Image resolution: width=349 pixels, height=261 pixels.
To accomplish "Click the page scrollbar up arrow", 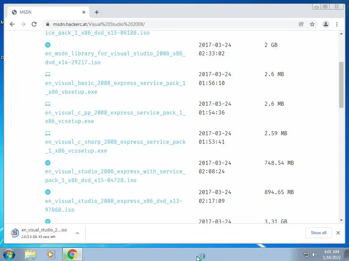I will tap(341, 34).
